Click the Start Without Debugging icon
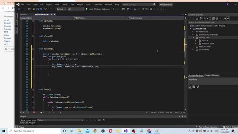Screen dimensions: 238x134 click(114, 9)
